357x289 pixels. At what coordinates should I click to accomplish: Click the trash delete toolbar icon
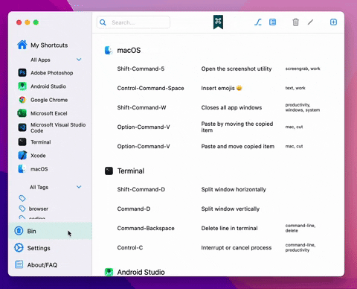(295, 22)
